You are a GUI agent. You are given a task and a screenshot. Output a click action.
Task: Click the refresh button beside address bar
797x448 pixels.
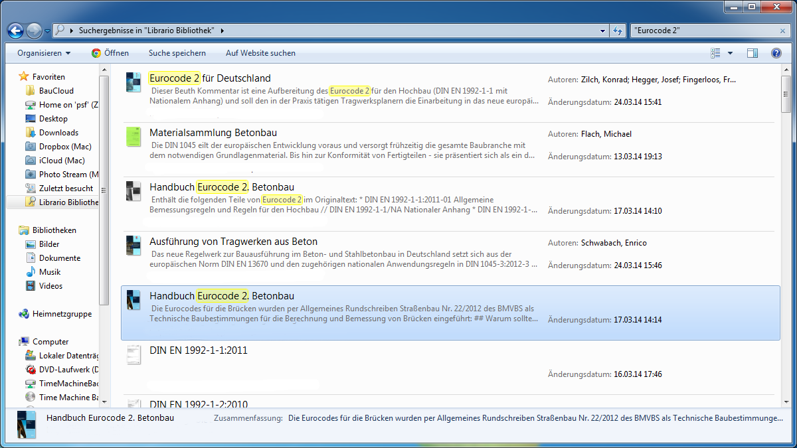click(x=618, y=31)
